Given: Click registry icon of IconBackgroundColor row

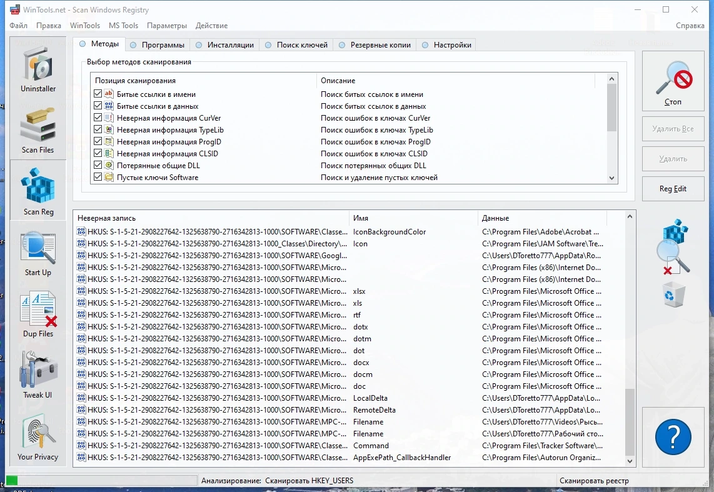Looking at the screenshot, I should coord(81,231).
